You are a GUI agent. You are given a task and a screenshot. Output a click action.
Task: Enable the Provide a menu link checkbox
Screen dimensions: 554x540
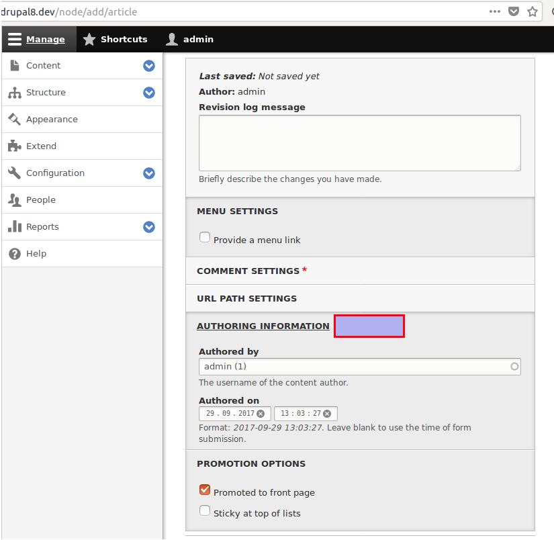pyautogui.click(x=205, y=237)
